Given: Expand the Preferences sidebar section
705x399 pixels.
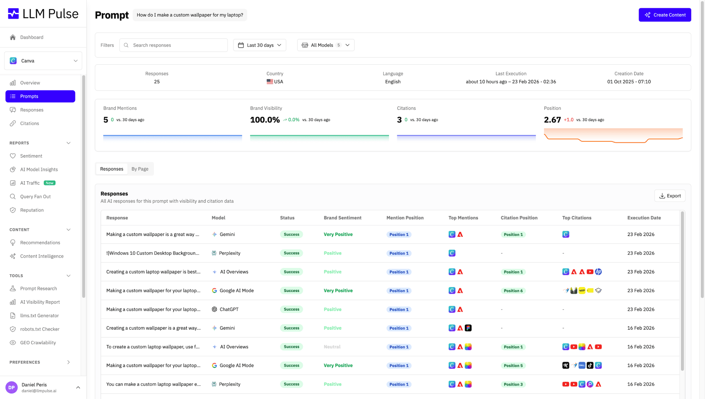Looking at the screenshot, I should 68,363.
